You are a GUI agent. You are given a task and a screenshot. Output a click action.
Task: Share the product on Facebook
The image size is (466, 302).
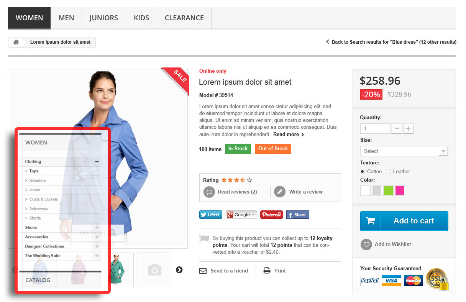click(298, 215)
